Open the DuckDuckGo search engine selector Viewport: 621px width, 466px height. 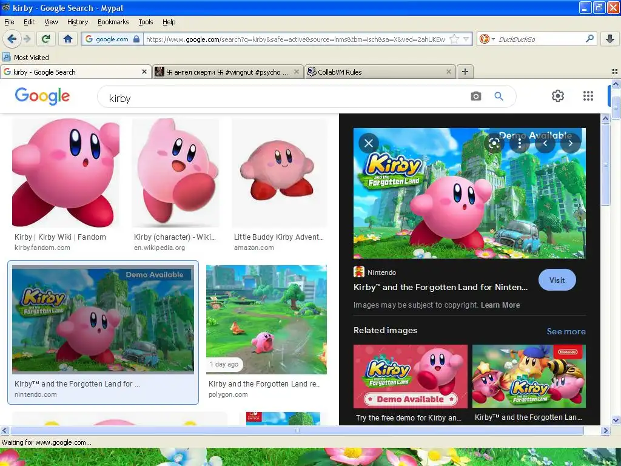pyautogui.click(x=487, y=39)
